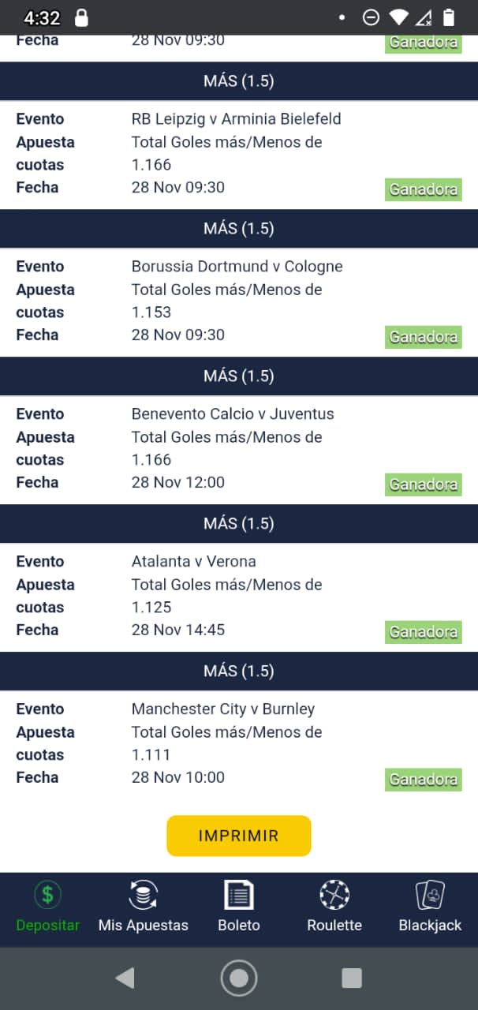478x1010 pixels.
Task: Open the Mis Apuestas coins icon
Action: [143, 894]
